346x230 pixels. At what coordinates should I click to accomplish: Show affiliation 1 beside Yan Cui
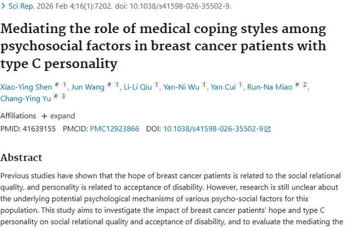click(241, 85)
